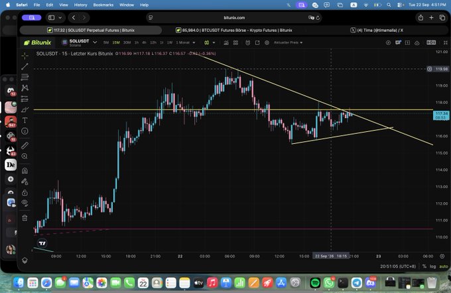The image size is (451, 293).
Task: Activate the zoom-in magnifier tool
Action: (25, 156)
